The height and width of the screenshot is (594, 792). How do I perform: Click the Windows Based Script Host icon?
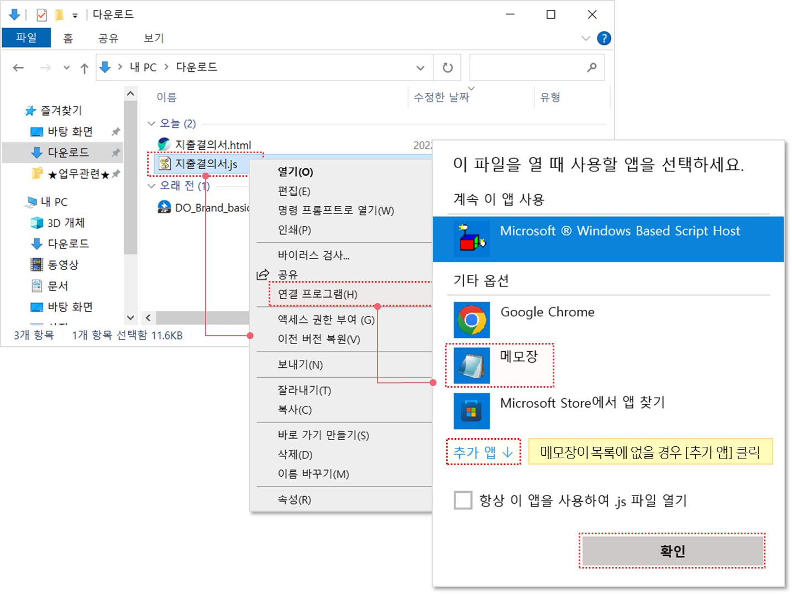click(471, 239)
